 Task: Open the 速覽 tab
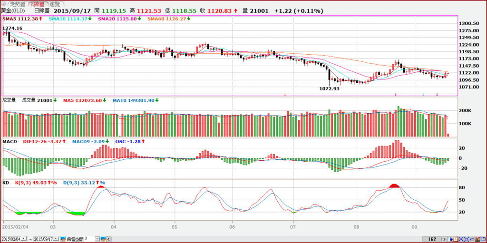click(55, 4)
